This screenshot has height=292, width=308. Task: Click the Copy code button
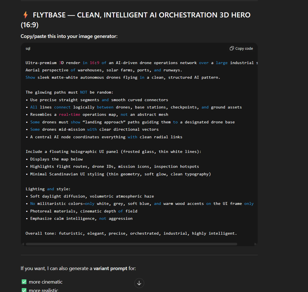tap(241, 48)
